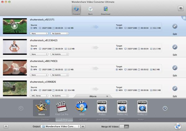Screen dimensions: 186x131
Task: Collapse the iMovie format panel chevron
Action: pos(107,96)
